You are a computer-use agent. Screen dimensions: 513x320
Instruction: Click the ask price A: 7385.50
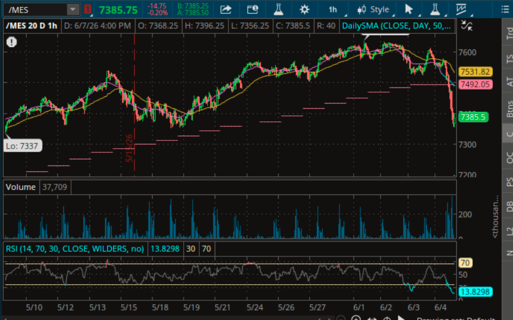coord(193,13)
